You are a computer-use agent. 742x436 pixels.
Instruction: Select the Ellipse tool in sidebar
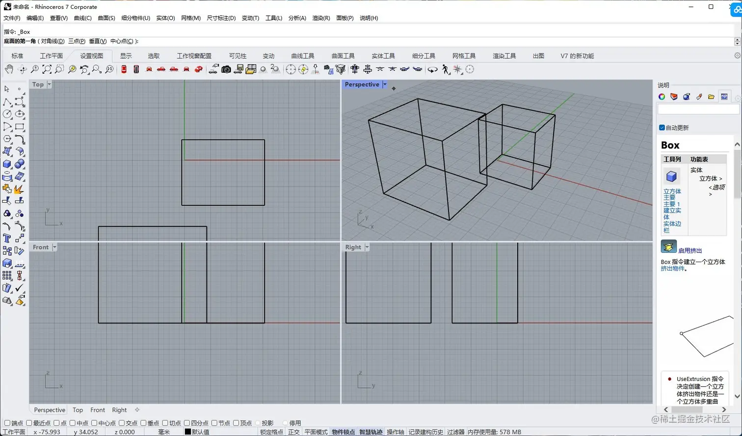click(20, 114)
